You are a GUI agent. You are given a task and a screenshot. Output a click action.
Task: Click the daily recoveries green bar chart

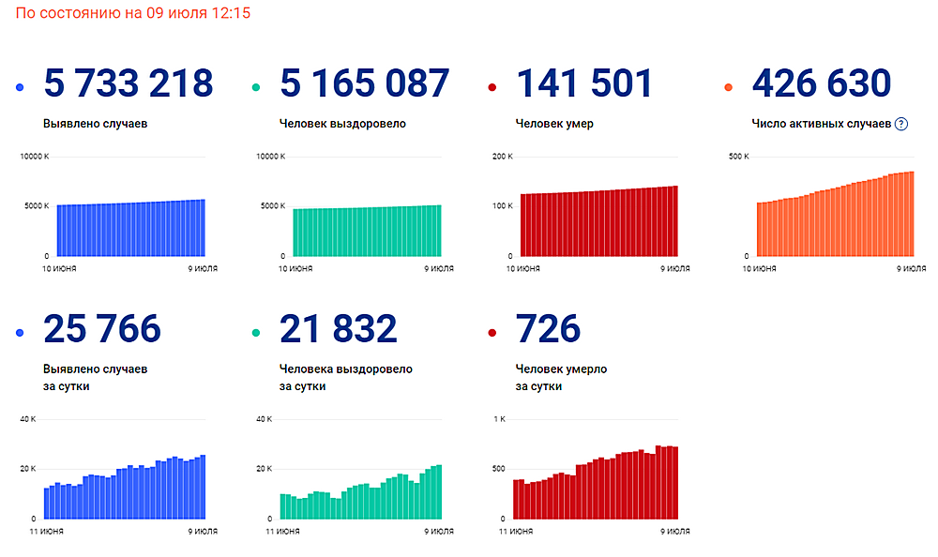pos(356,475)
